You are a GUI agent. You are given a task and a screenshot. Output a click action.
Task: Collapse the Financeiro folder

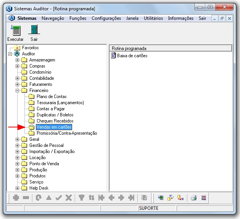17,90
